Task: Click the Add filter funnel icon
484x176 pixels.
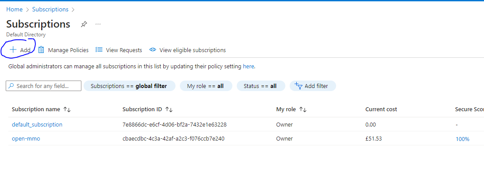Action: (x=298, y=86)
